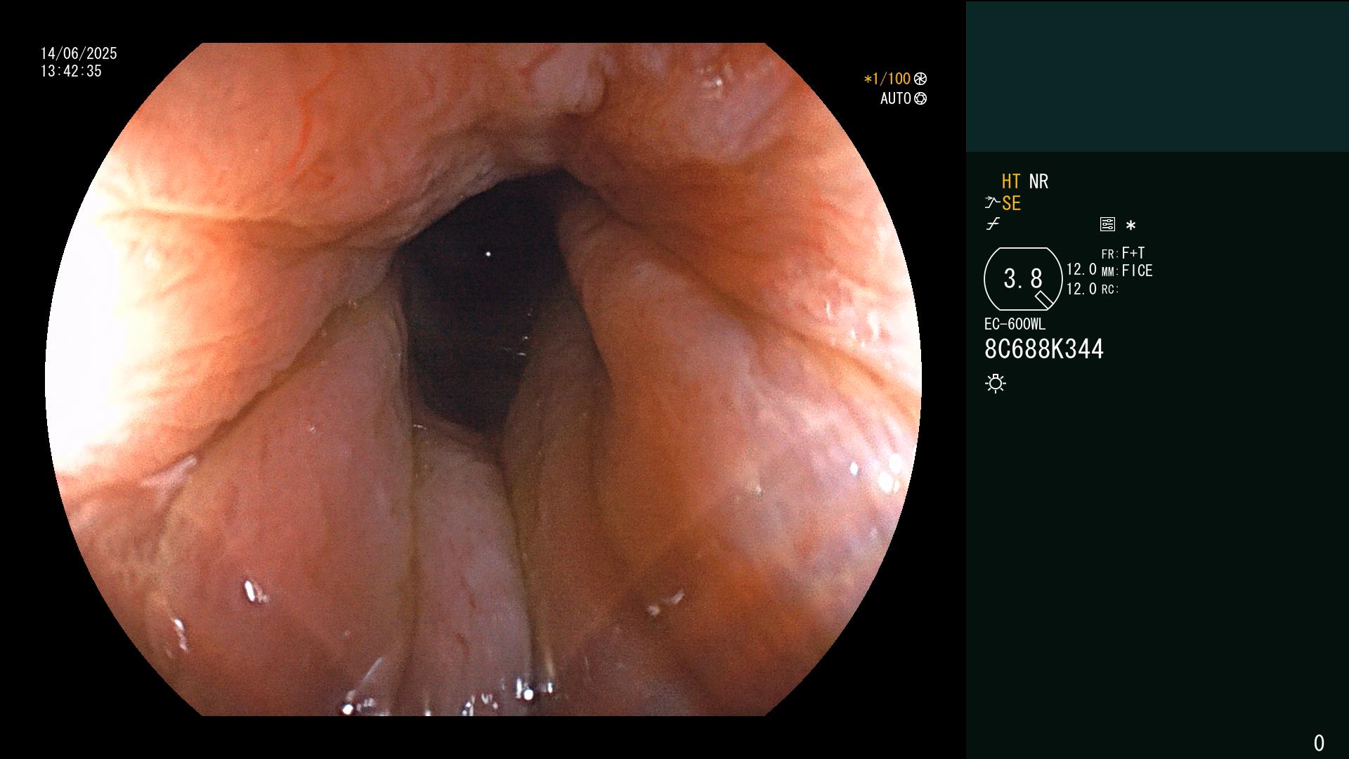This screenshot has width=1349, height=759.
Task: Click the FR: label
Action: pos(1110,254)
